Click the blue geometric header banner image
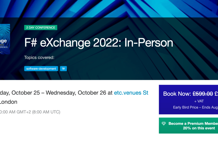 (113, 11)
